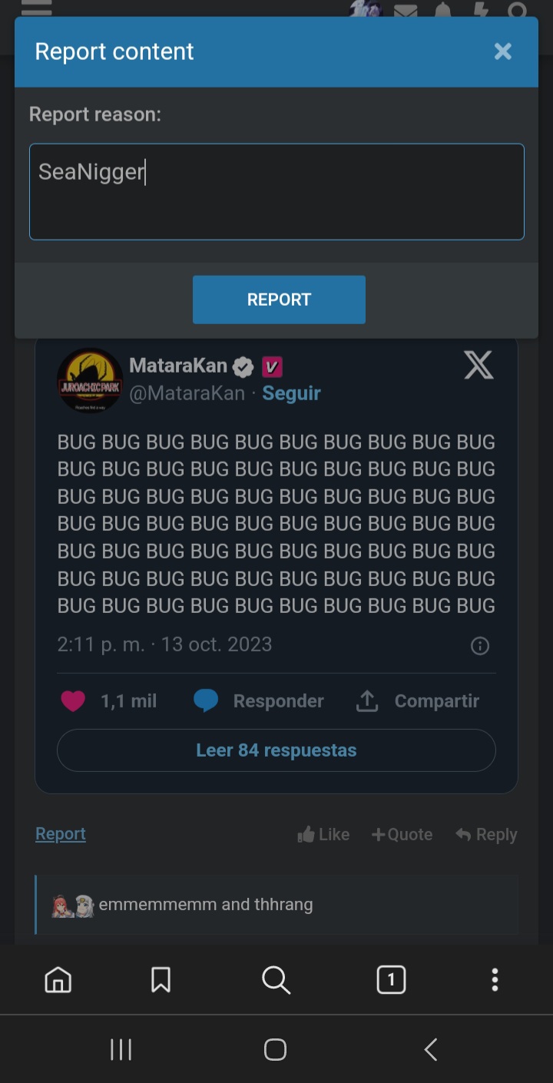
Task: Close the Report content dialog
Action: (x=503, y=51)
